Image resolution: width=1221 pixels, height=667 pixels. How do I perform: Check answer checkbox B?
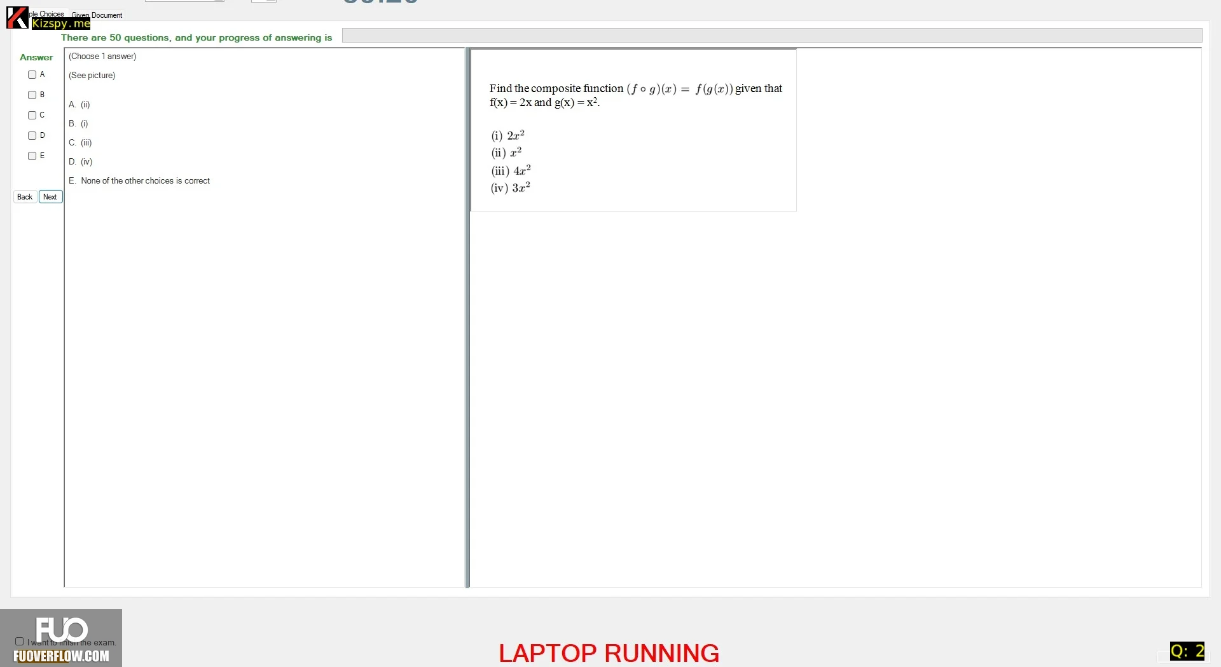pyautogui.click(x=32, y=95)
